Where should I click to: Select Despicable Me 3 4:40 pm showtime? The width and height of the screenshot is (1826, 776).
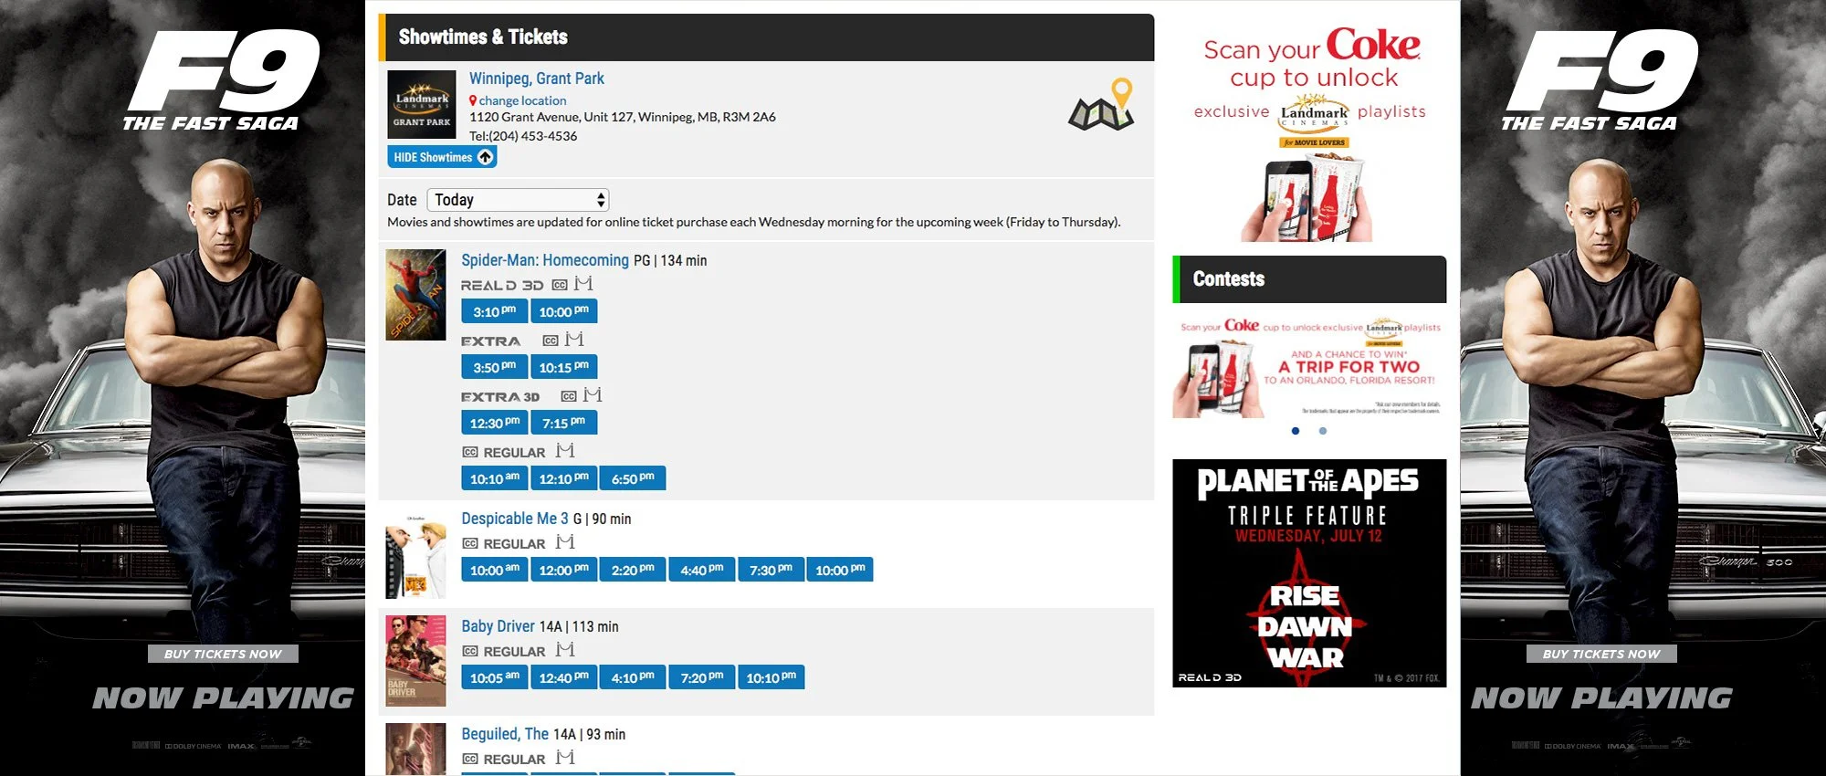(x=701, y=570)
